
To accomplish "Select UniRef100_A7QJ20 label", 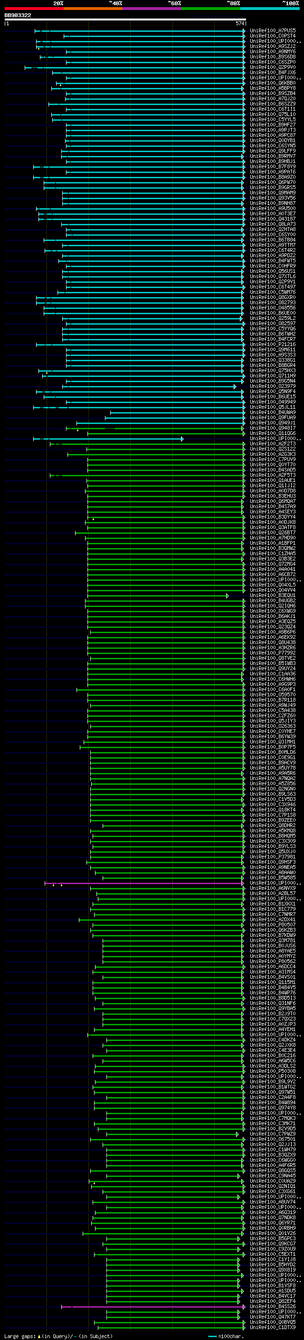I will click(273, 99).
